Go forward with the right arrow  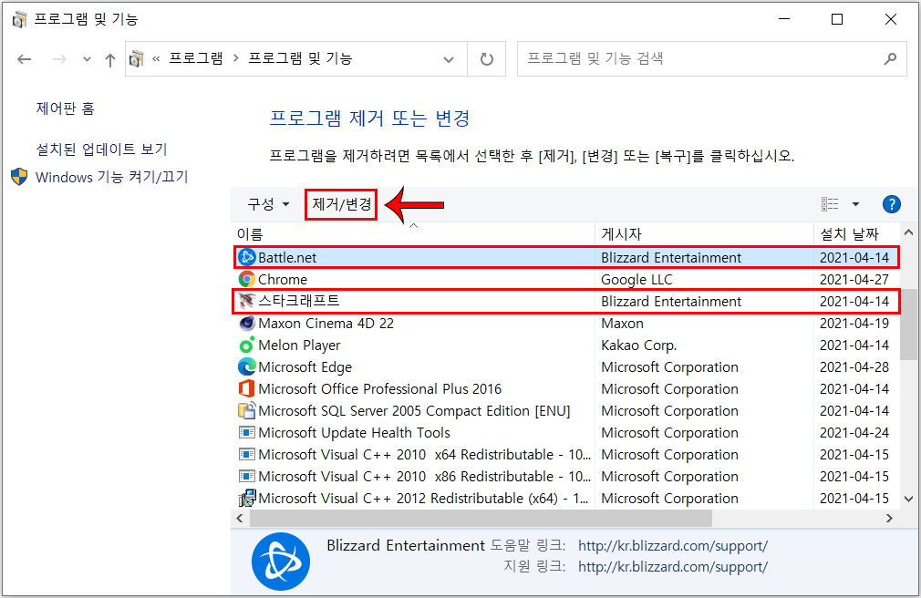point(59,58)
